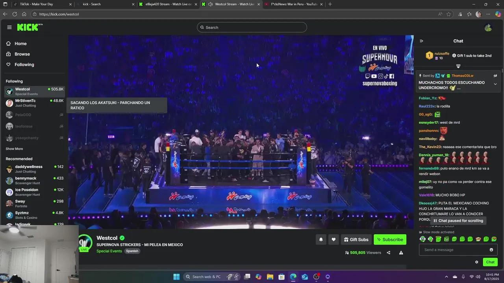Insert the headphones emote in quick emotes
The image size is (504, 283).
click(x=422, y=239)
